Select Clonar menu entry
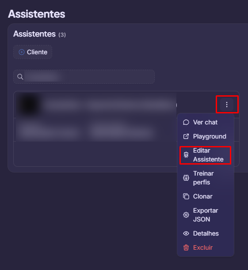This screenshot has height=270, width=248. 206,196
